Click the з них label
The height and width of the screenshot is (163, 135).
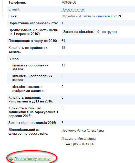pos(15,59)
